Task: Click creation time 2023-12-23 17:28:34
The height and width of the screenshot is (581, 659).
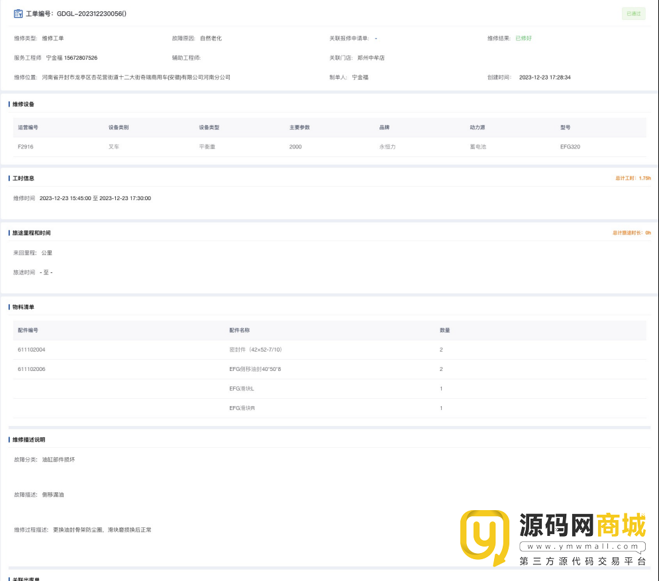Action: pos(544,77)
